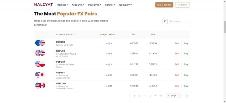Click the USDJPY flag pair icon
This screenshot has width=226, height=103.
pyautogui.click(x=40, y=74)
